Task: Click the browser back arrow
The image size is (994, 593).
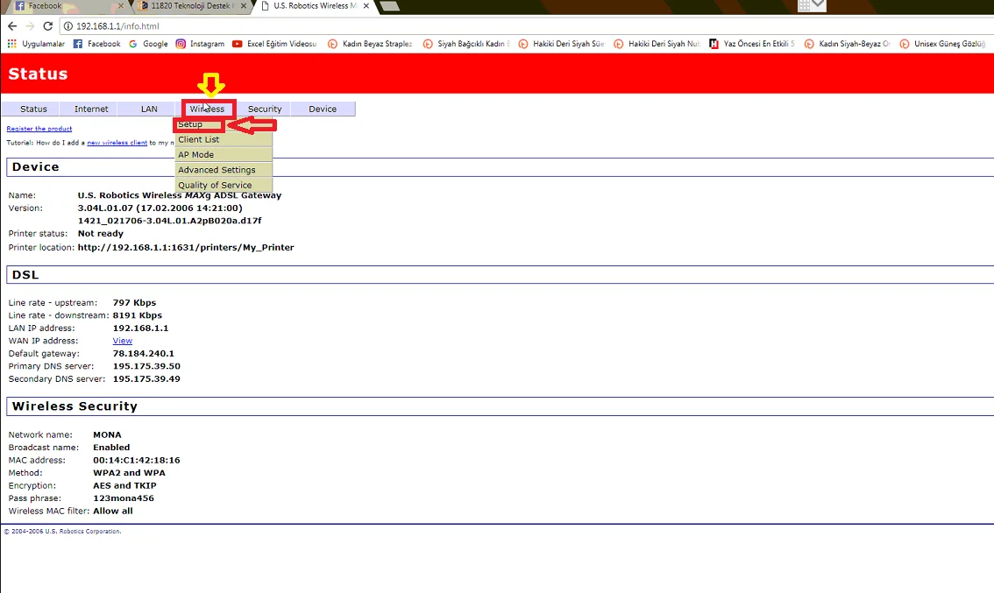Action: click(x=11, y=26)
